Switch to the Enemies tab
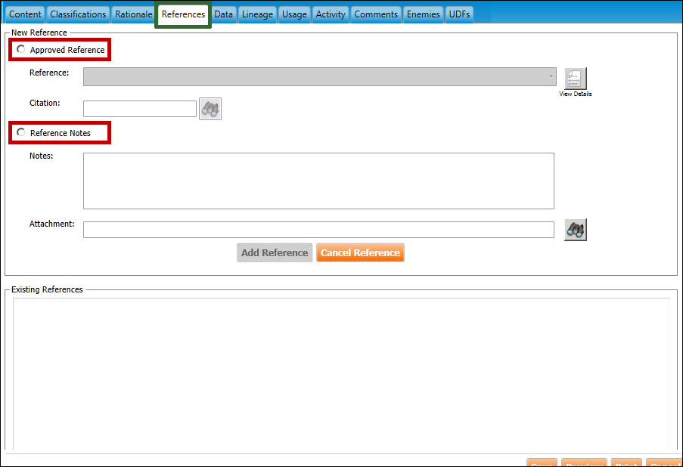683x467 pixels. [423, 14]
